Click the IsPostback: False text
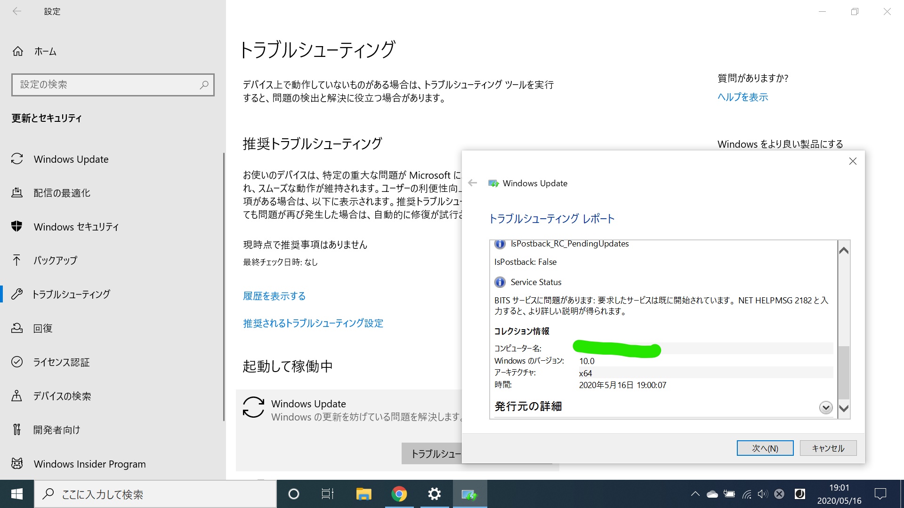The height and width of the screenshot is (508, 904). tap(525, 262)
